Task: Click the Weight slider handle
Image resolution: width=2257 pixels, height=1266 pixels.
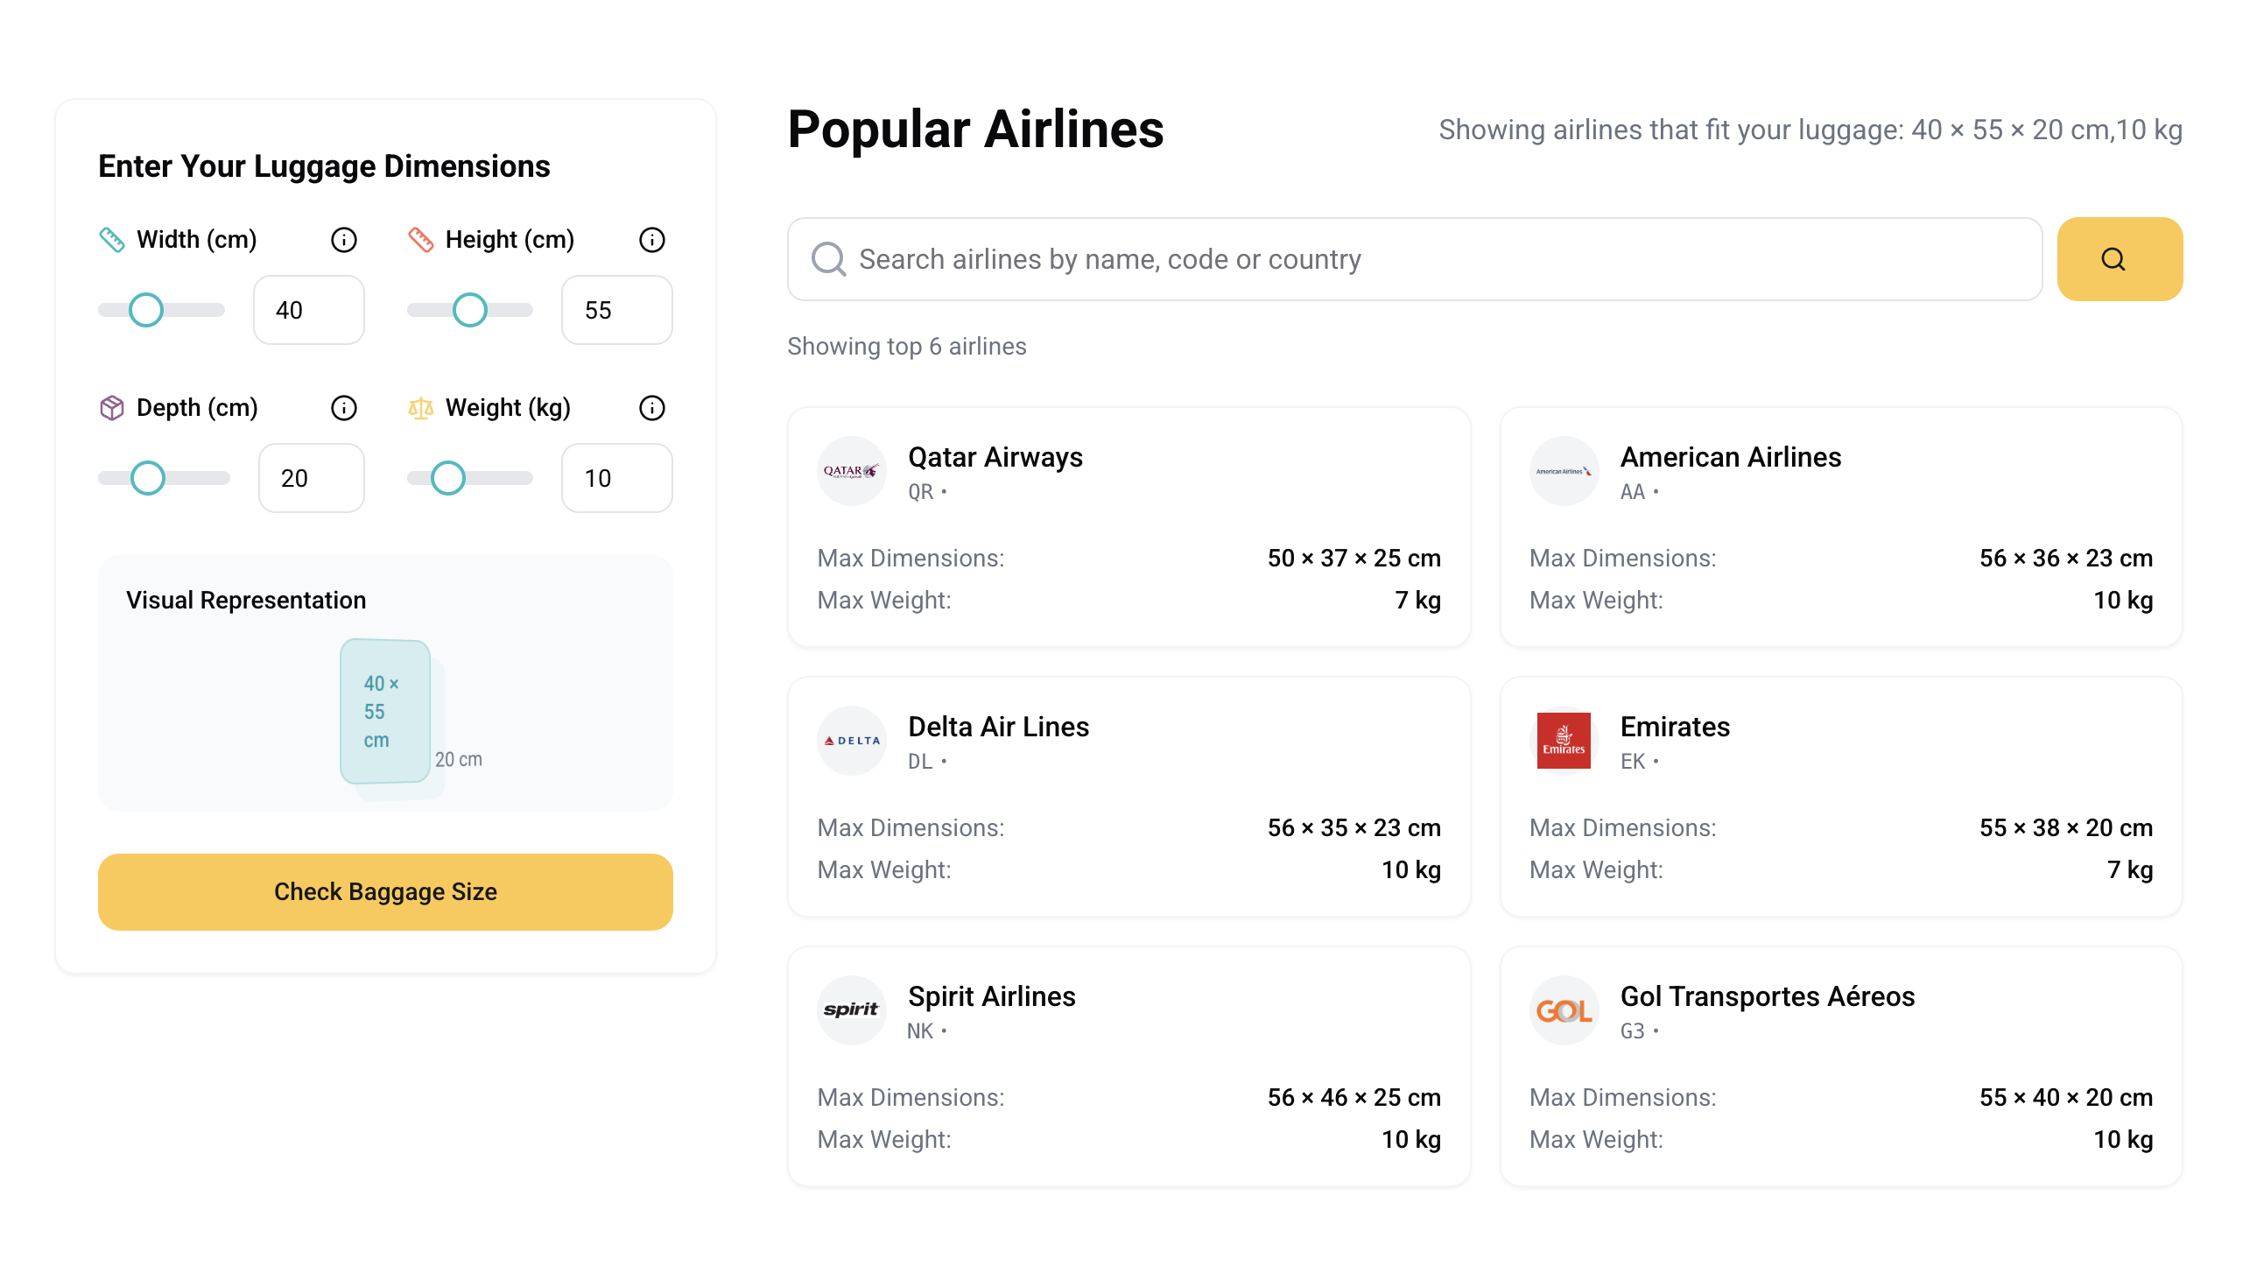Action: 447,478
